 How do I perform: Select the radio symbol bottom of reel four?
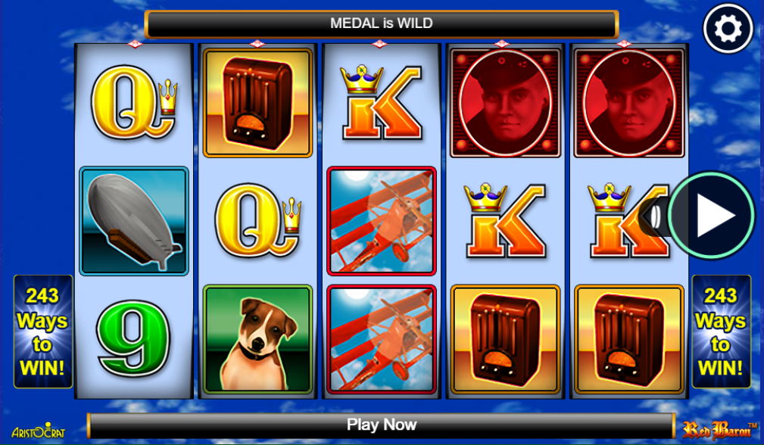click(x=505, y=339)
